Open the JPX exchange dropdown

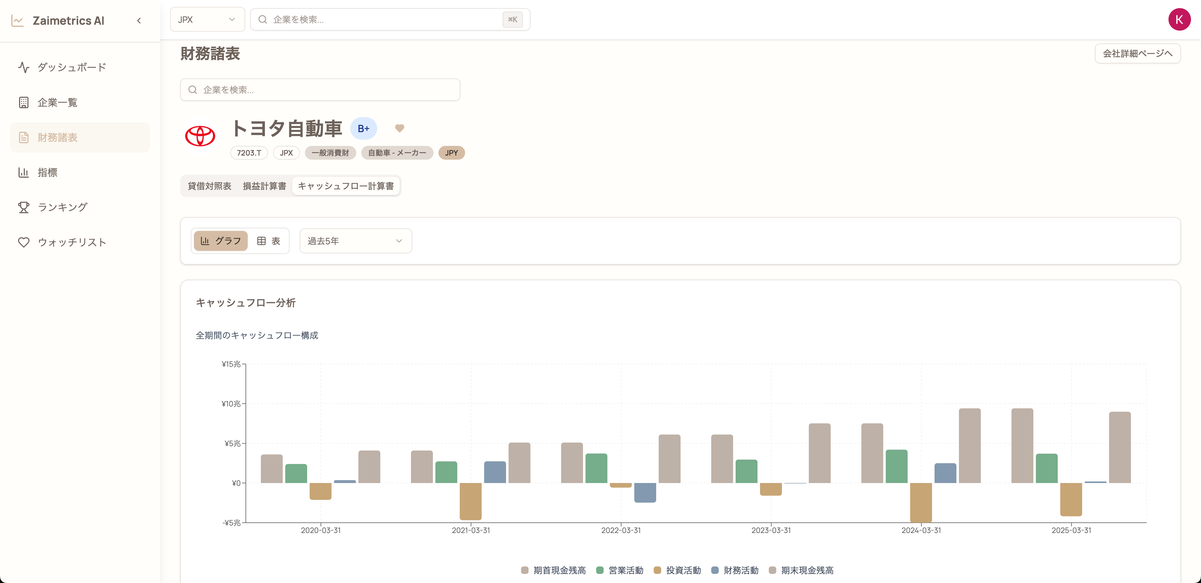[x=207, y=20]
